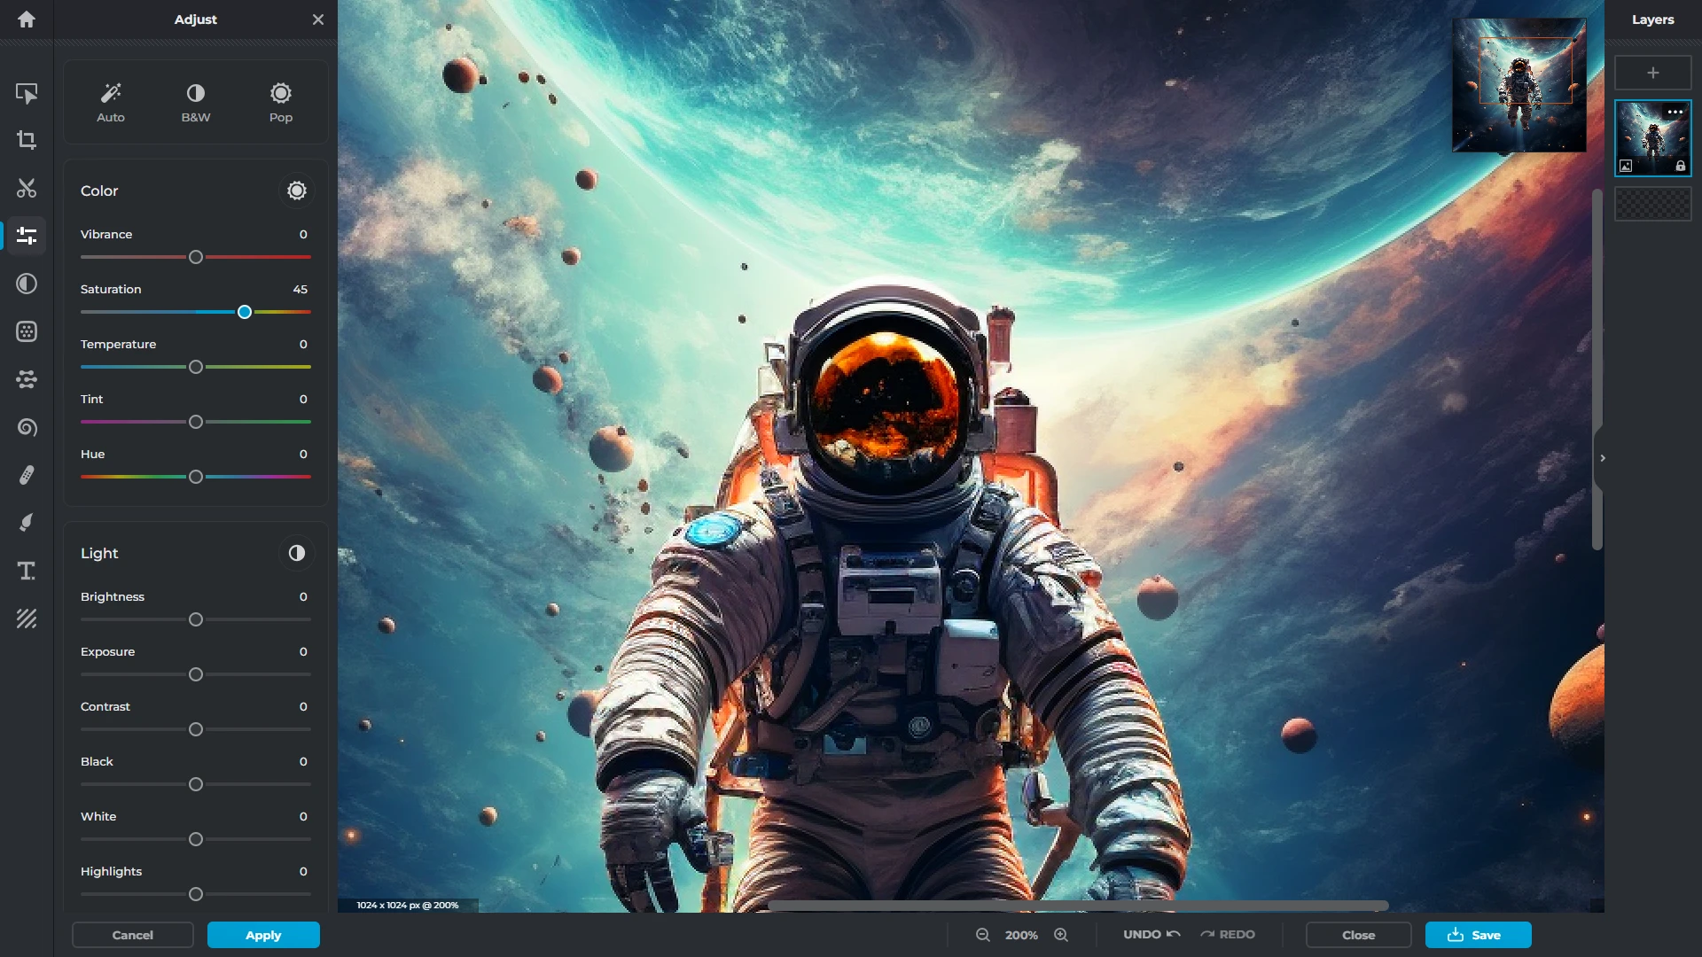Click the navigator preview thumbnail

[x=1519, y=85]
